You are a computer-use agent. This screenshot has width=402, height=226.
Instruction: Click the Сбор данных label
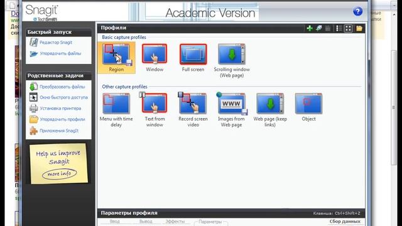click(345, 222)
